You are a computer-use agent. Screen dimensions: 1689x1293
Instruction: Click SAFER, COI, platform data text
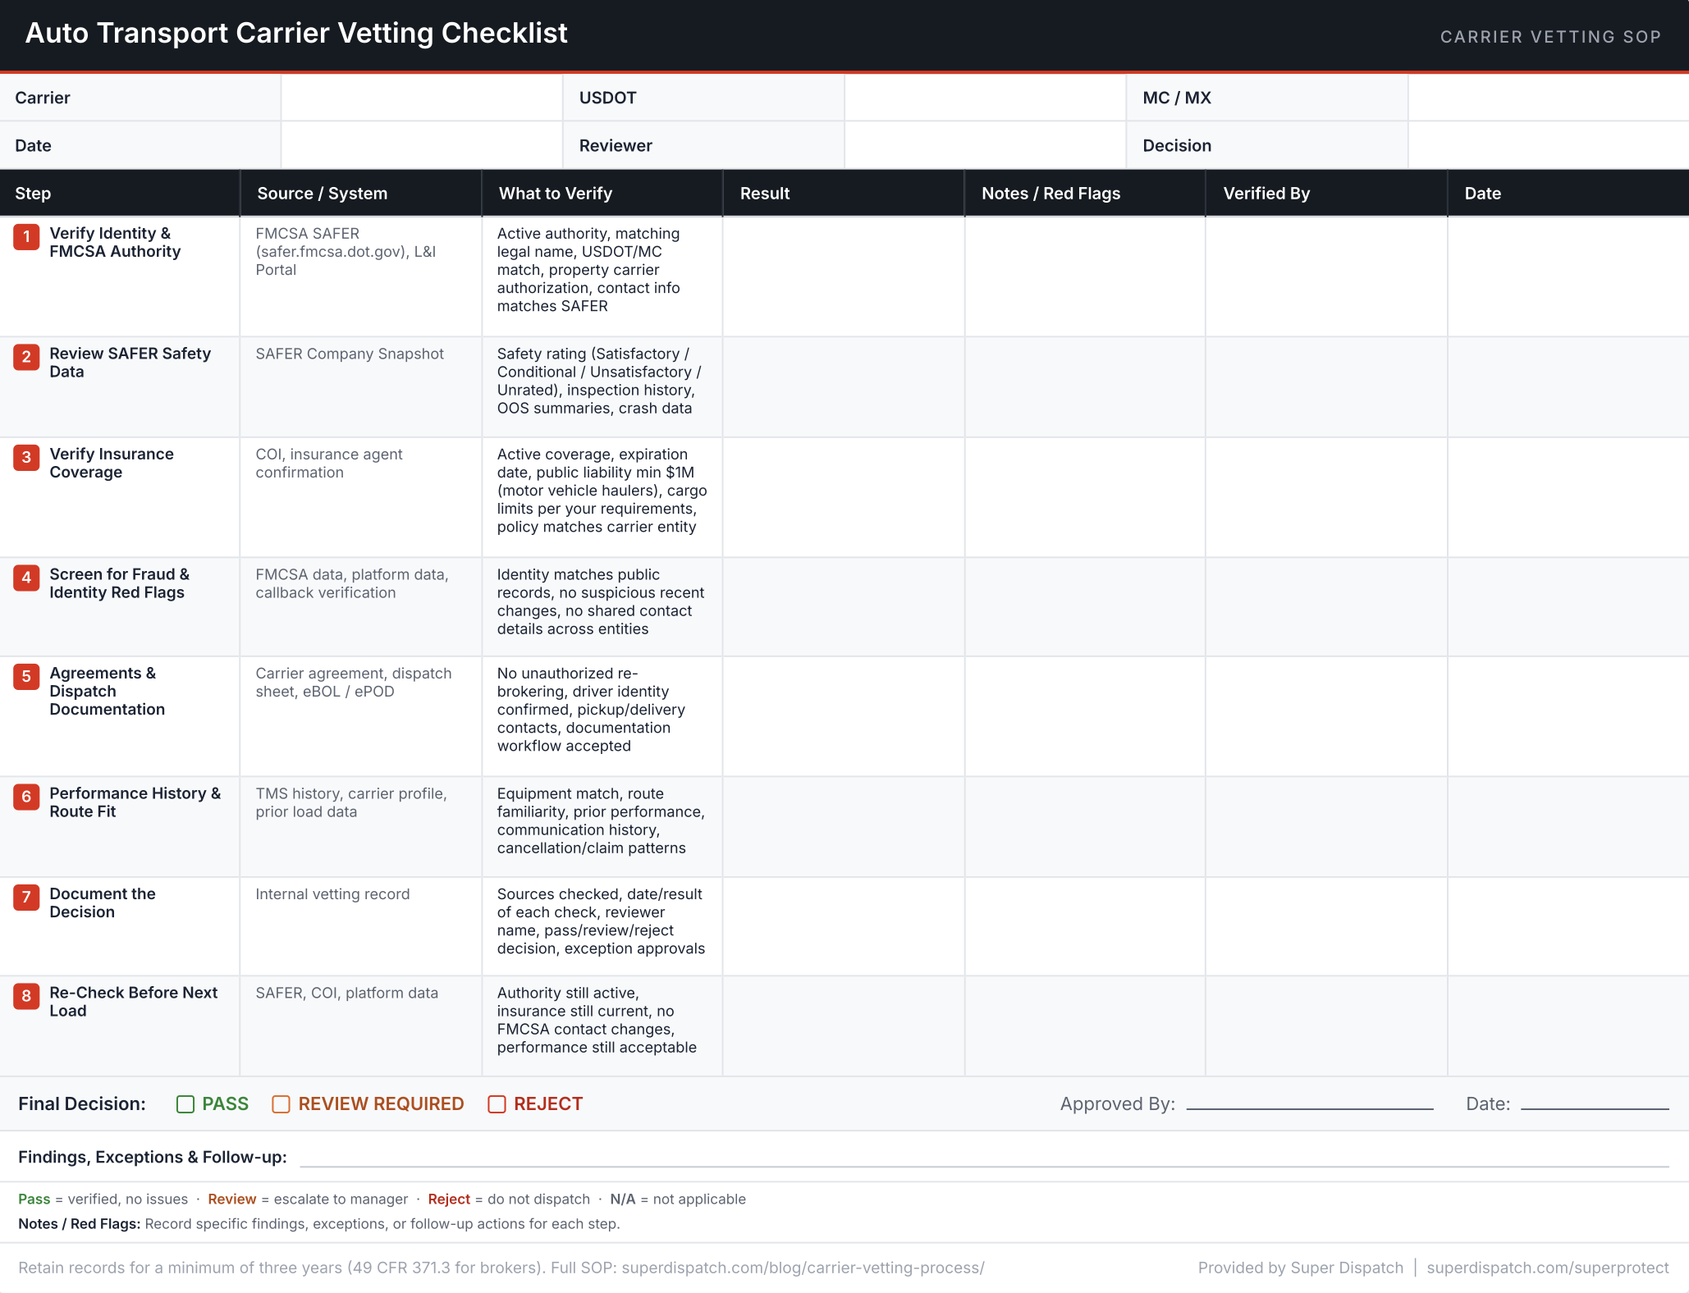click(346, 993)
